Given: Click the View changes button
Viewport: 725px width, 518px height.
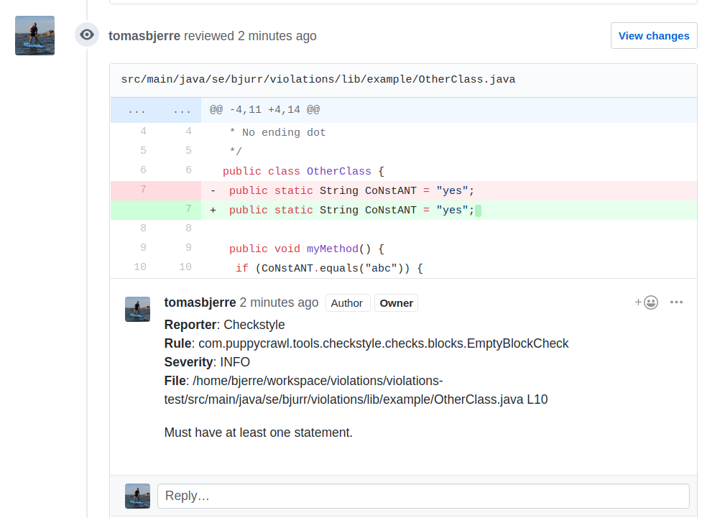Looking at the screenshot, I should (x=654, y=36).
